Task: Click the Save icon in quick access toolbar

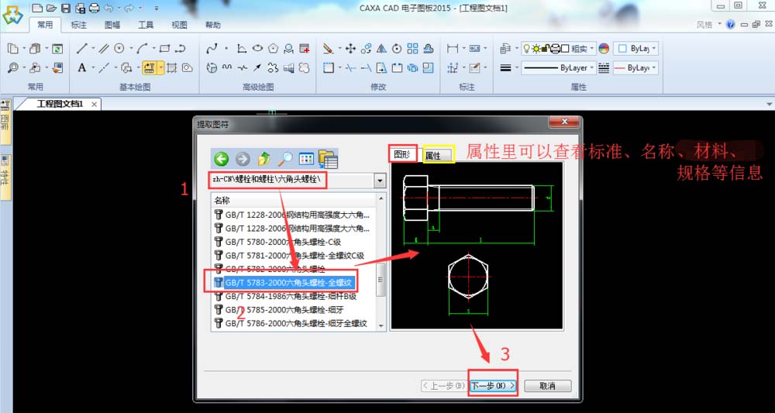Action: tap(65, 8)
